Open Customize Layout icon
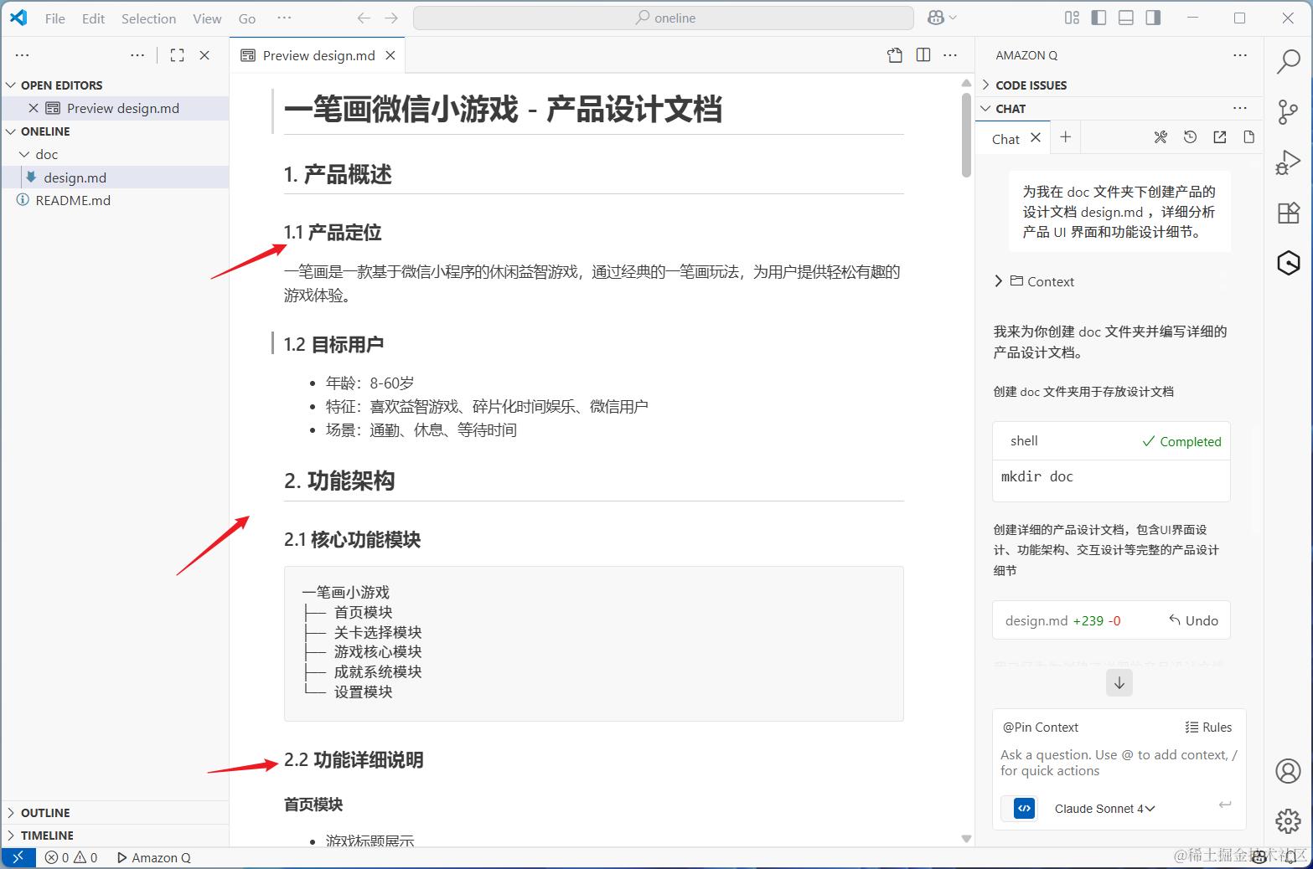This screenshot has height=869, width=1313. [1072, 18]
